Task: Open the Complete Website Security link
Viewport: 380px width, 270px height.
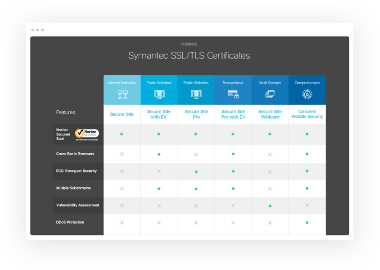Action: (307, 114)
